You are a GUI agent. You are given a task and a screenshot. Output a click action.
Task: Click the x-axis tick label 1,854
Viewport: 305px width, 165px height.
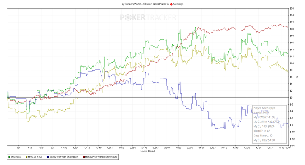coord(110,148)
